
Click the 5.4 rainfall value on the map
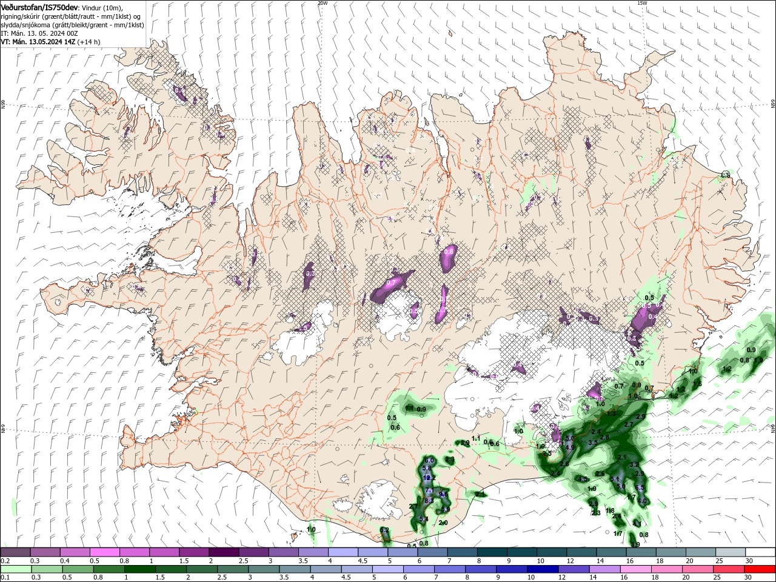point(424,520)
